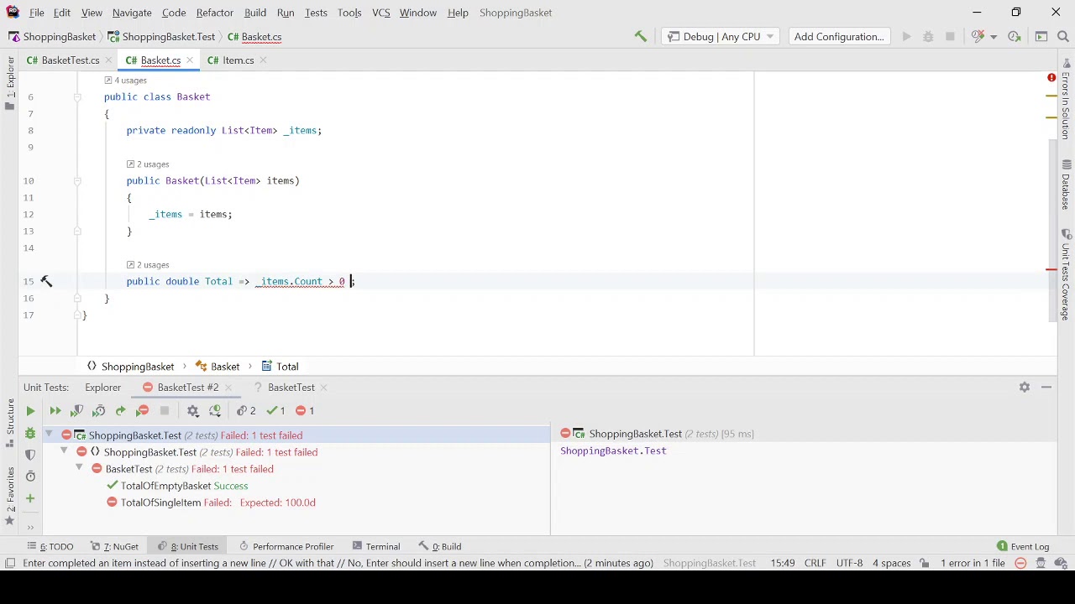
Task: Click the run window icon beside search
Action: (1041, 36)
